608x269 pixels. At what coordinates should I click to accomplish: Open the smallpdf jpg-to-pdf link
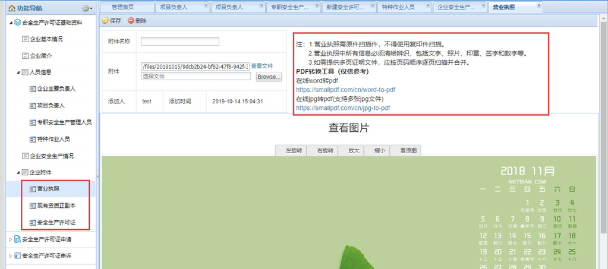(x=343, y=108)
